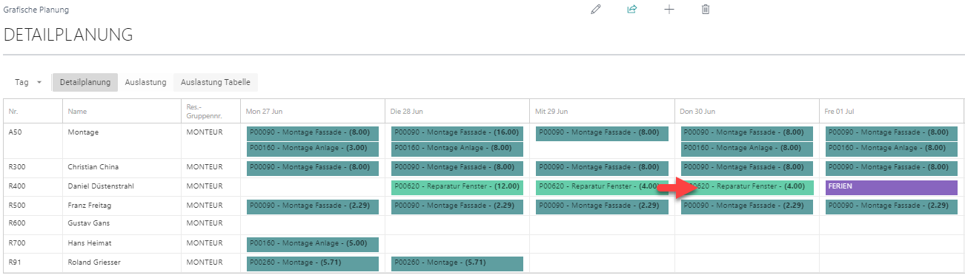The width and height of the screenshot is (965, 278).
Task: Select resource number R600
Action: pyautogui.click(x=16, y=223)
